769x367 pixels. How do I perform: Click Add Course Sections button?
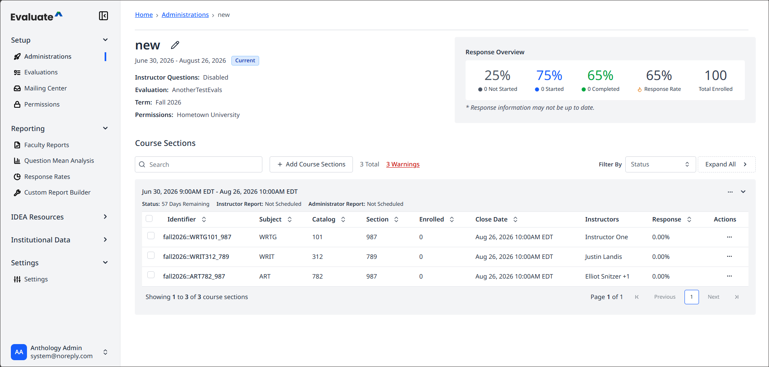point(311,164)
